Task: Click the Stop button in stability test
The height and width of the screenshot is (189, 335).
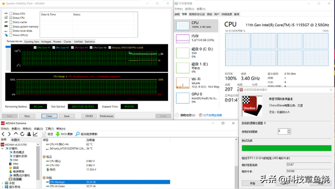Action: tap(27, 116)
